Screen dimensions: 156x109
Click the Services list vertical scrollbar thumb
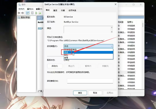[x=143, y=25]
